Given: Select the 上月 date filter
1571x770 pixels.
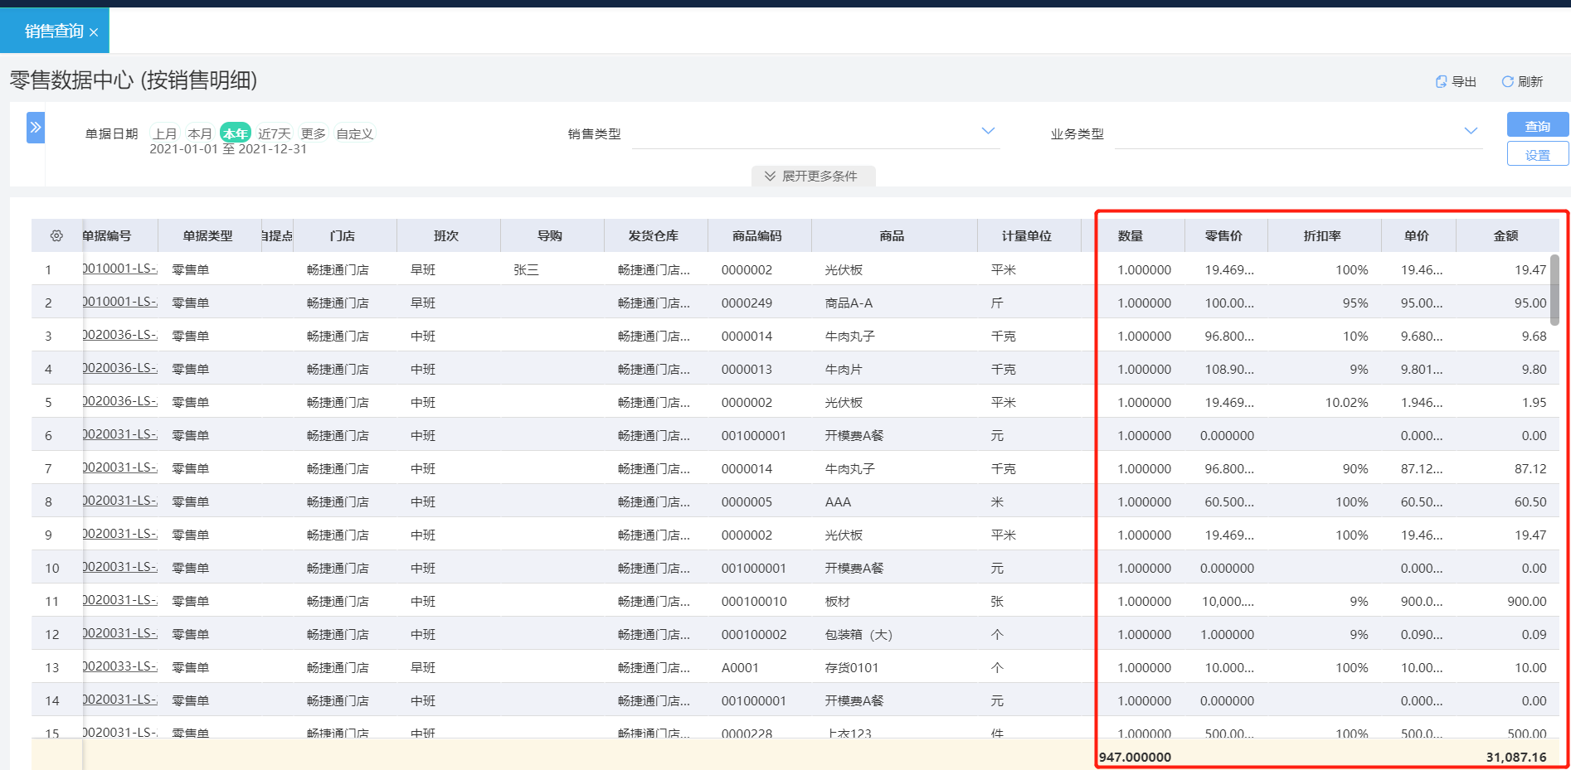Looking at the screenshot, I should tap(165, 133).
